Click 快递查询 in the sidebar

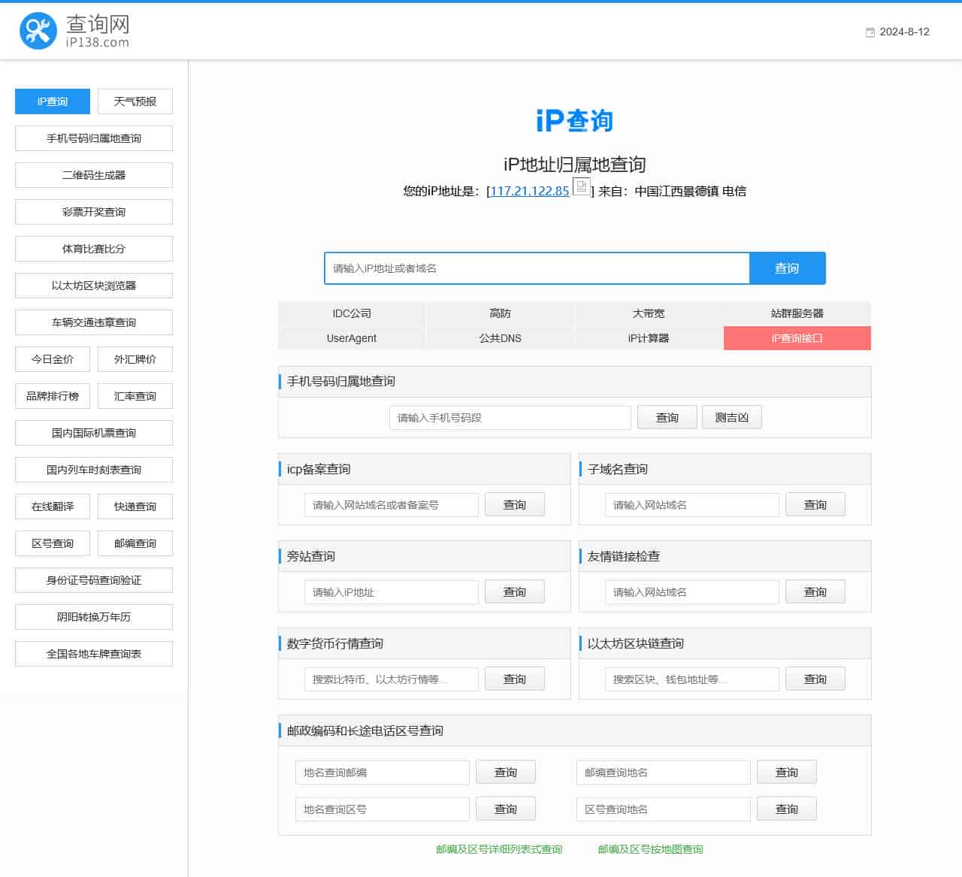point(135,507)
